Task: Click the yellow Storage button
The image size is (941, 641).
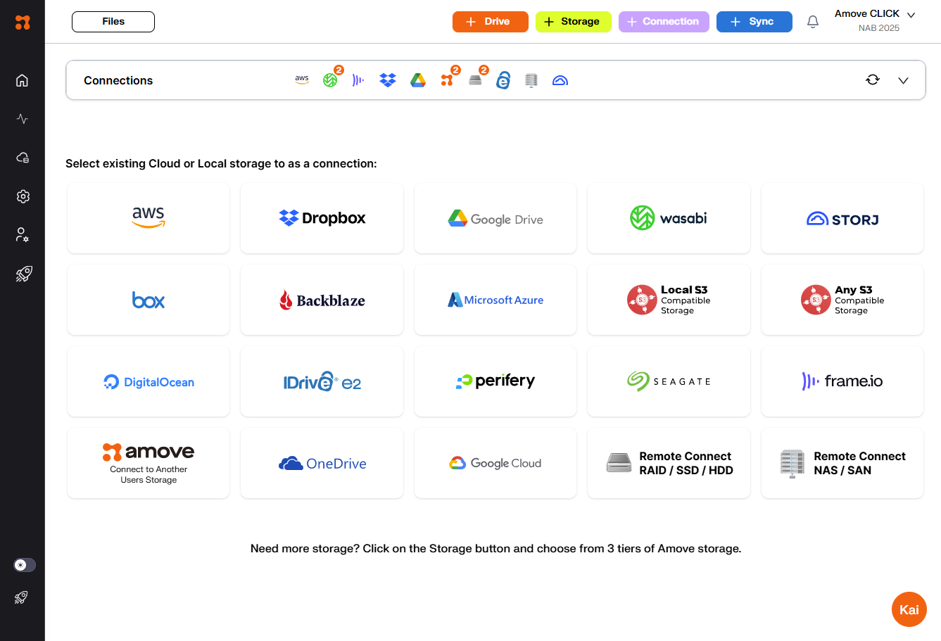Action: [x=573, y=22]
